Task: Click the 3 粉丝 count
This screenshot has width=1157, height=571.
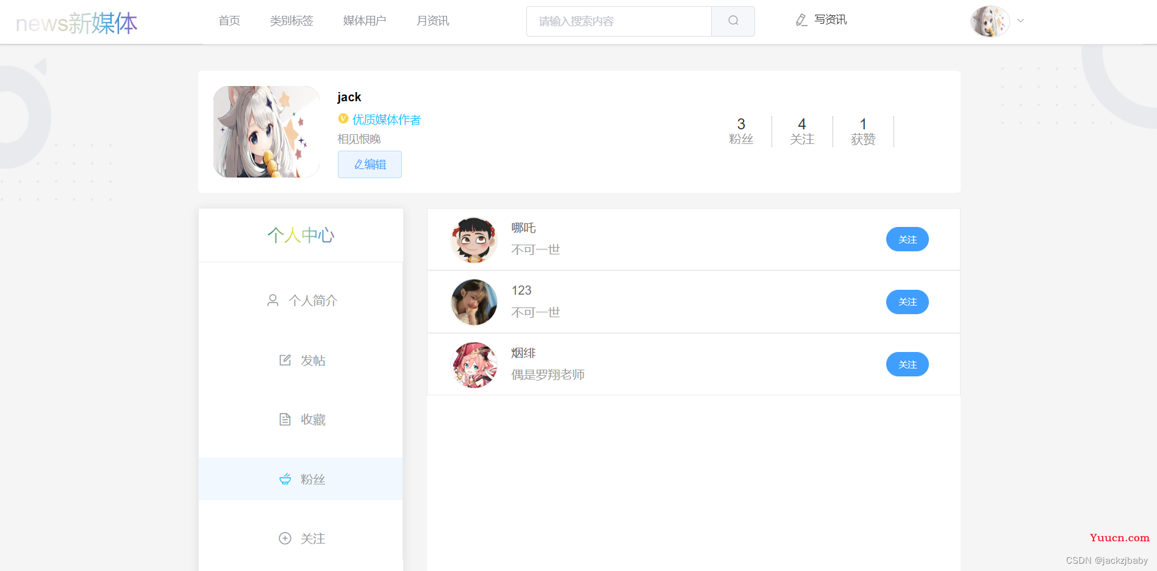Action: [x=741, y=132]
